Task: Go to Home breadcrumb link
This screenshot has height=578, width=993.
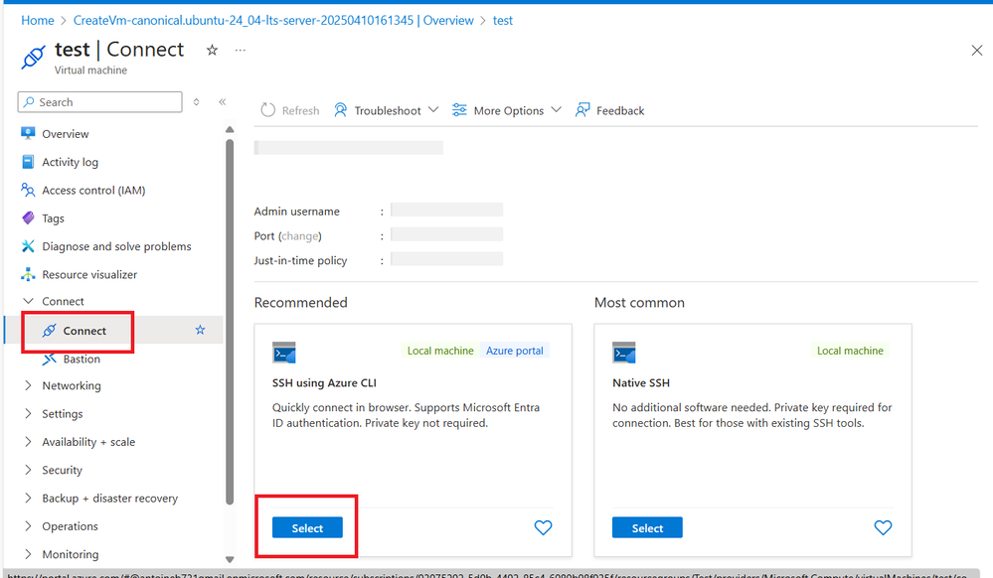Action: click(x=38, y=20)
